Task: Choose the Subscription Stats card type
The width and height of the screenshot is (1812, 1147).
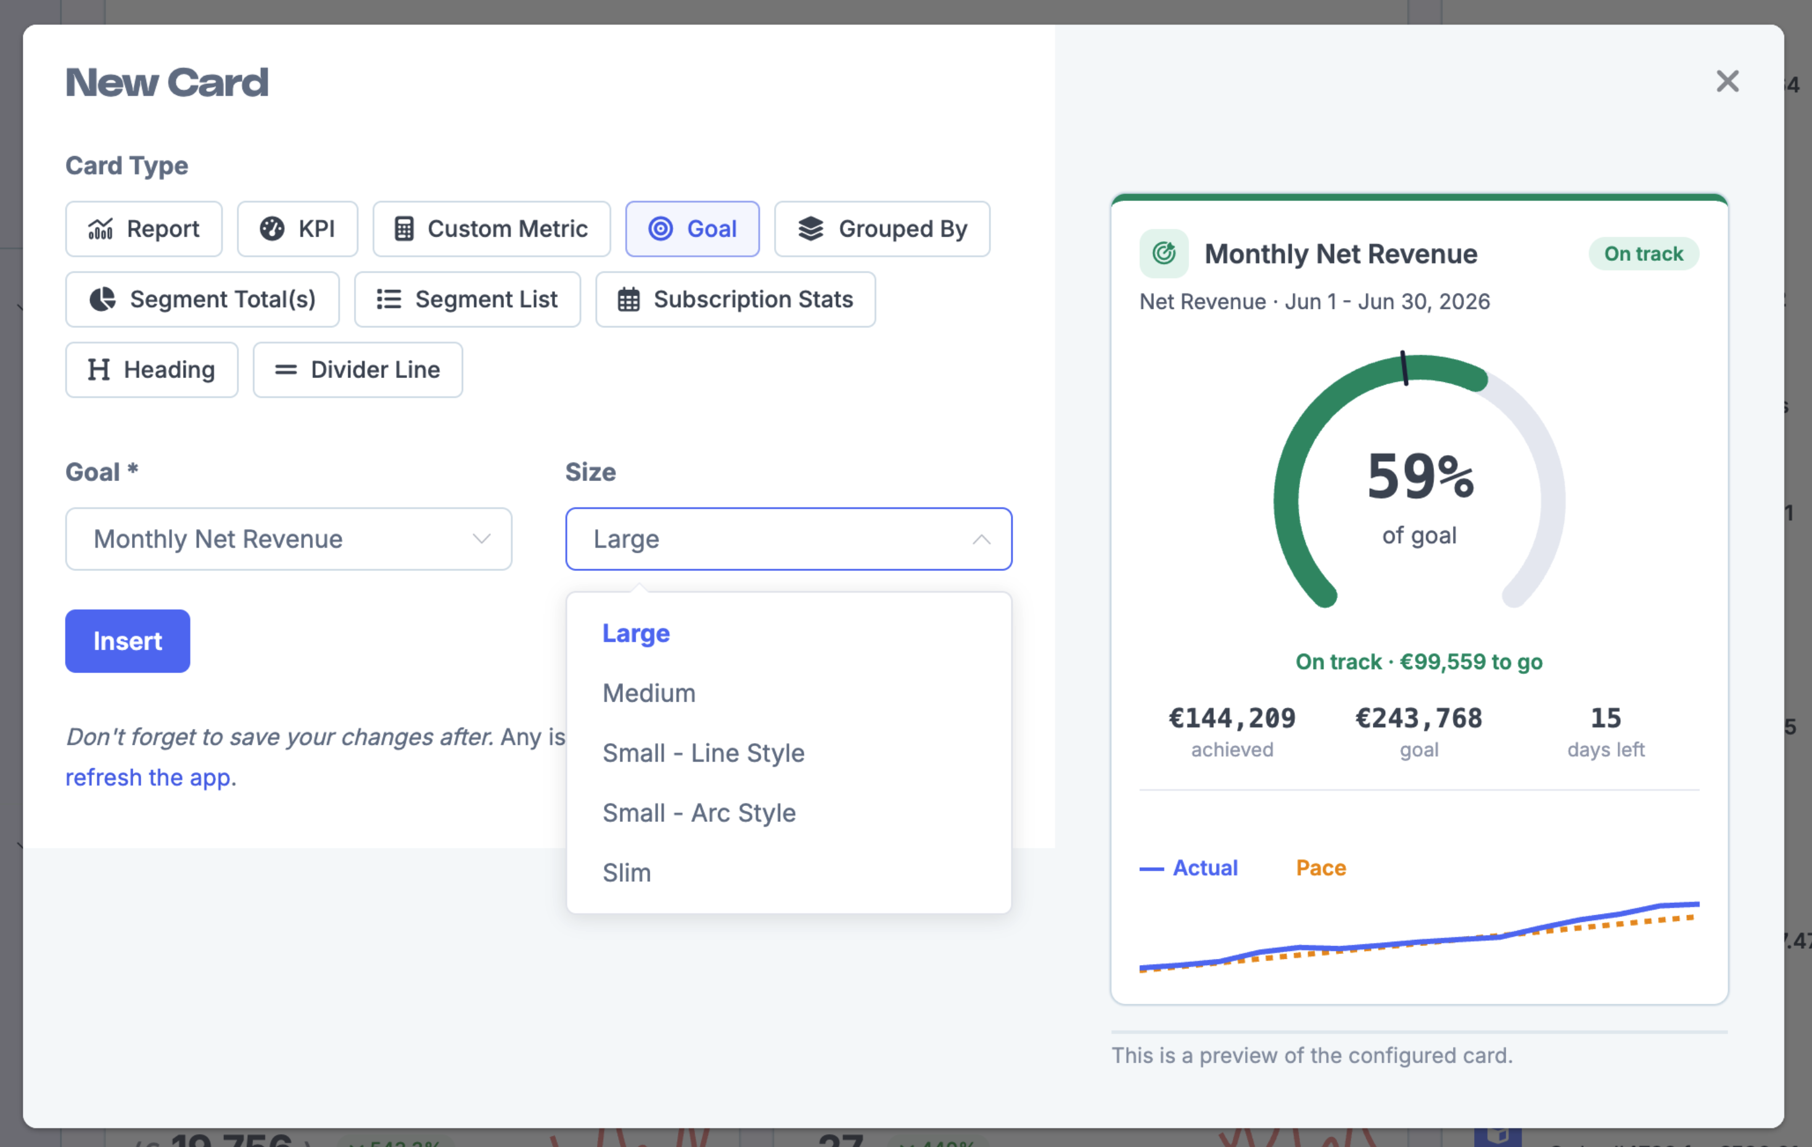Action: point(735,300)
